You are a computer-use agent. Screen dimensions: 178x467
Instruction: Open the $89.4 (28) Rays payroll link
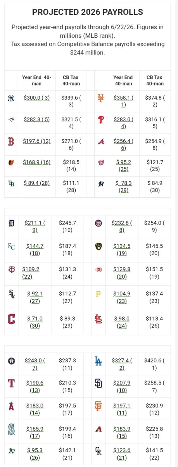[x=37, y=183]
